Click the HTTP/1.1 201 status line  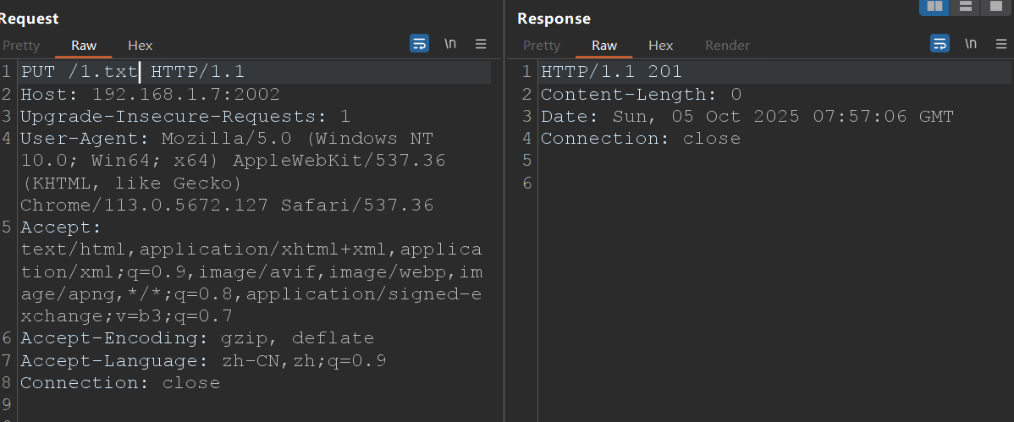coord(611,72)
